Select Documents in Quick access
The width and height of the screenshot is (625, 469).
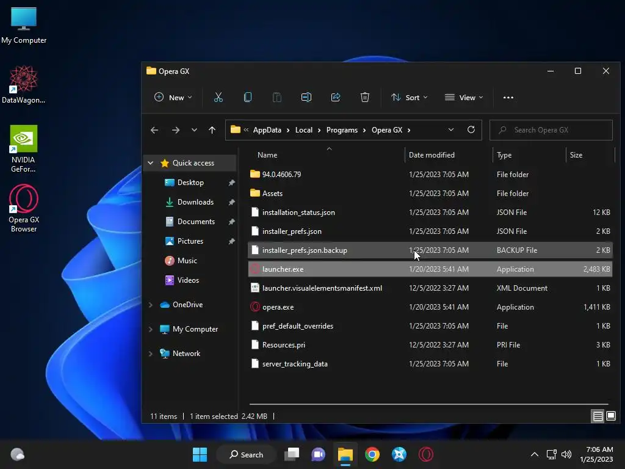coord(196,221)
